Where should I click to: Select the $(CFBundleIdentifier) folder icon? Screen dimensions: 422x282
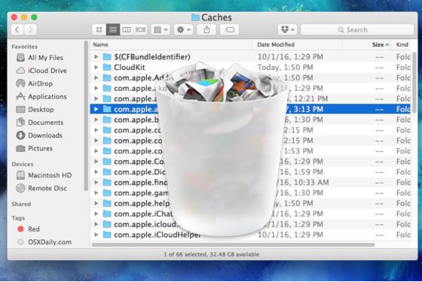[107, 56]
